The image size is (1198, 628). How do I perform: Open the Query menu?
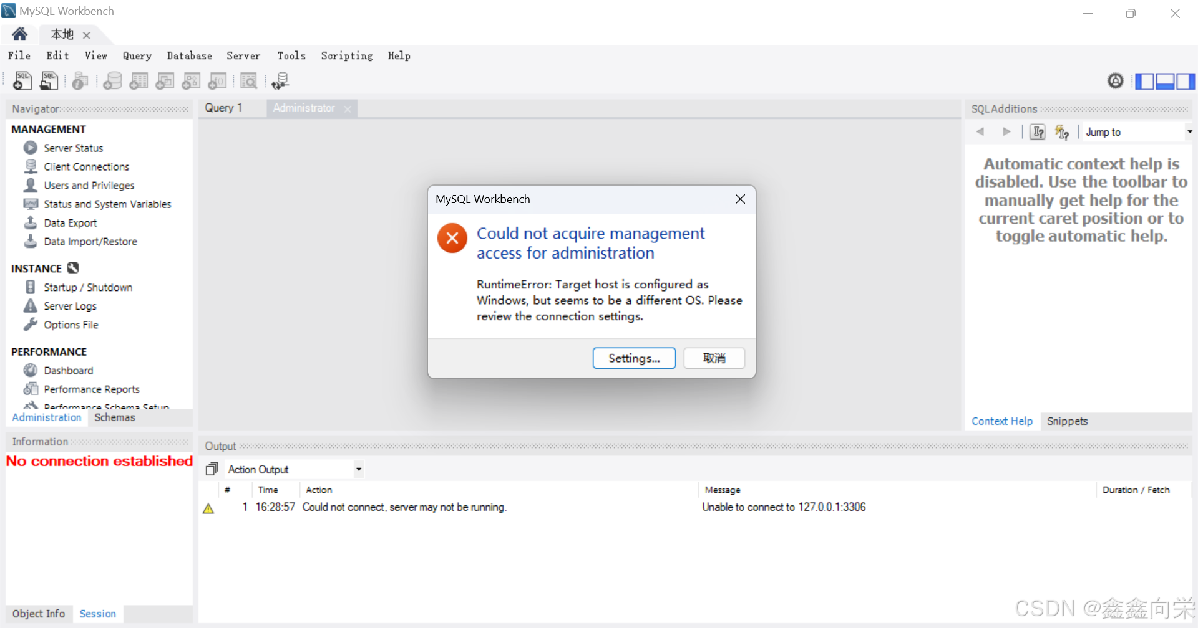[x=137, y=55]
